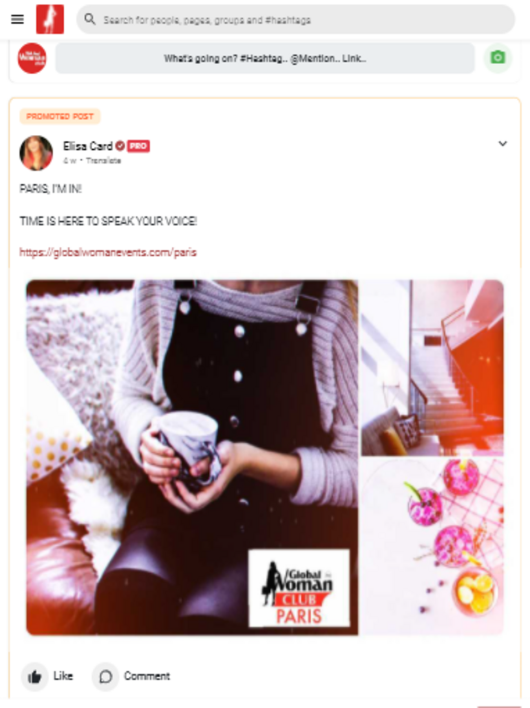Viewport: 530px width, 708px height.
Task: Click the Comment button text
Action: point(147,676)
